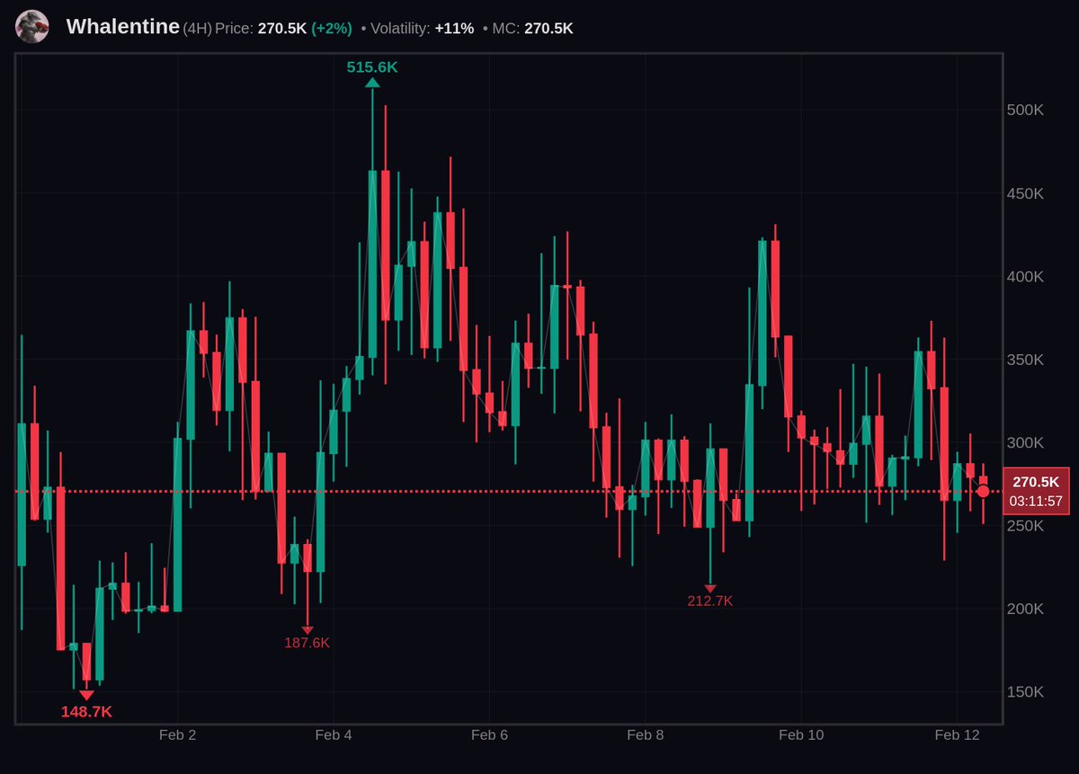Screen dimensions: 1079x774
Task: Click the Whalentine token name
Action: pos(123,27)
